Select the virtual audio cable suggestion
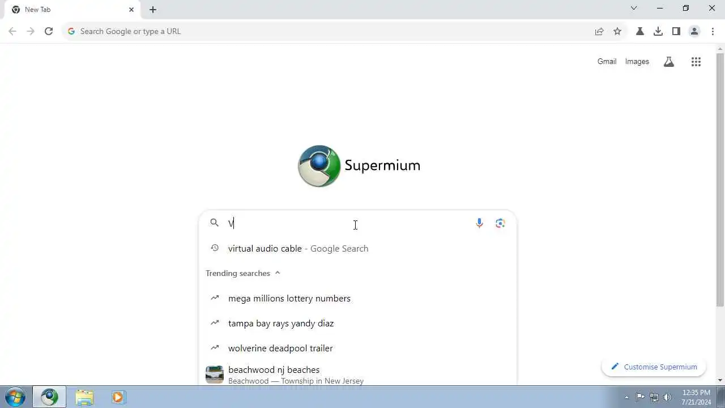The image size is (725, 408). point(357,248)
